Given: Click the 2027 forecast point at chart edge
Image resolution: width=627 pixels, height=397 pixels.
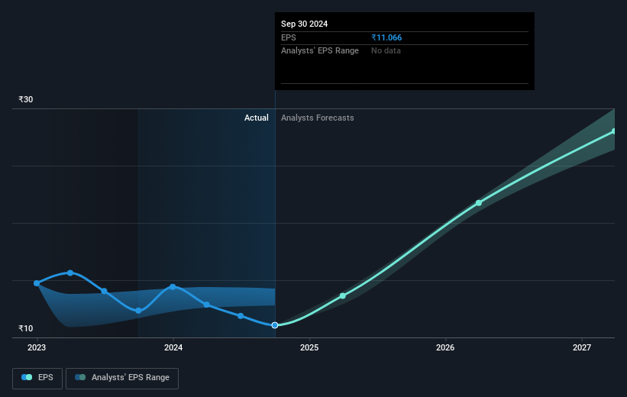Looking at the screenshot, I should tap(614, 131).
